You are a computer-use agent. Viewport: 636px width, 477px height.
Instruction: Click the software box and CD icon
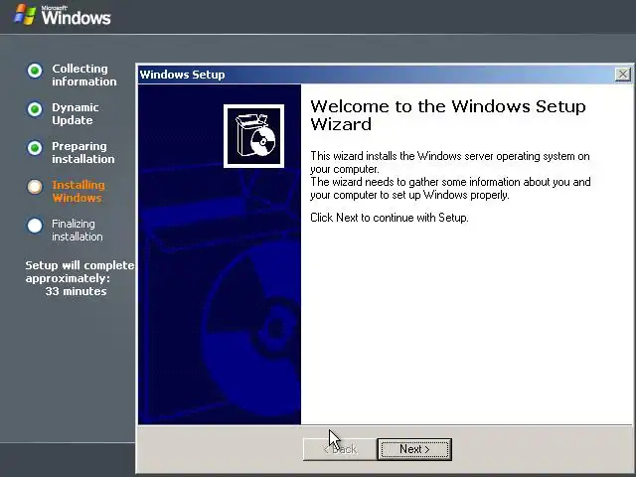254,136
